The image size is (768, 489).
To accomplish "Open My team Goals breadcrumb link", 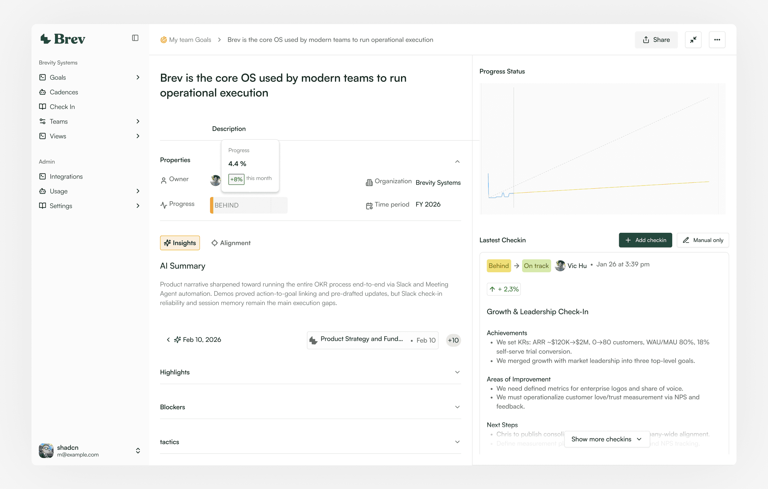I will click(x=190, y=40).
